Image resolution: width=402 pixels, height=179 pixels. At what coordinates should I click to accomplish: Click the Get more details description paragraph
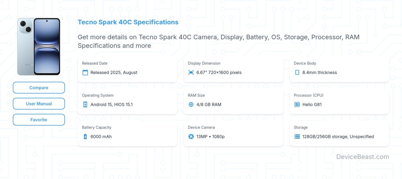(x=219, y=41)
